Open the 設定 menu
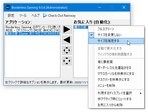 tap(11, 16)
